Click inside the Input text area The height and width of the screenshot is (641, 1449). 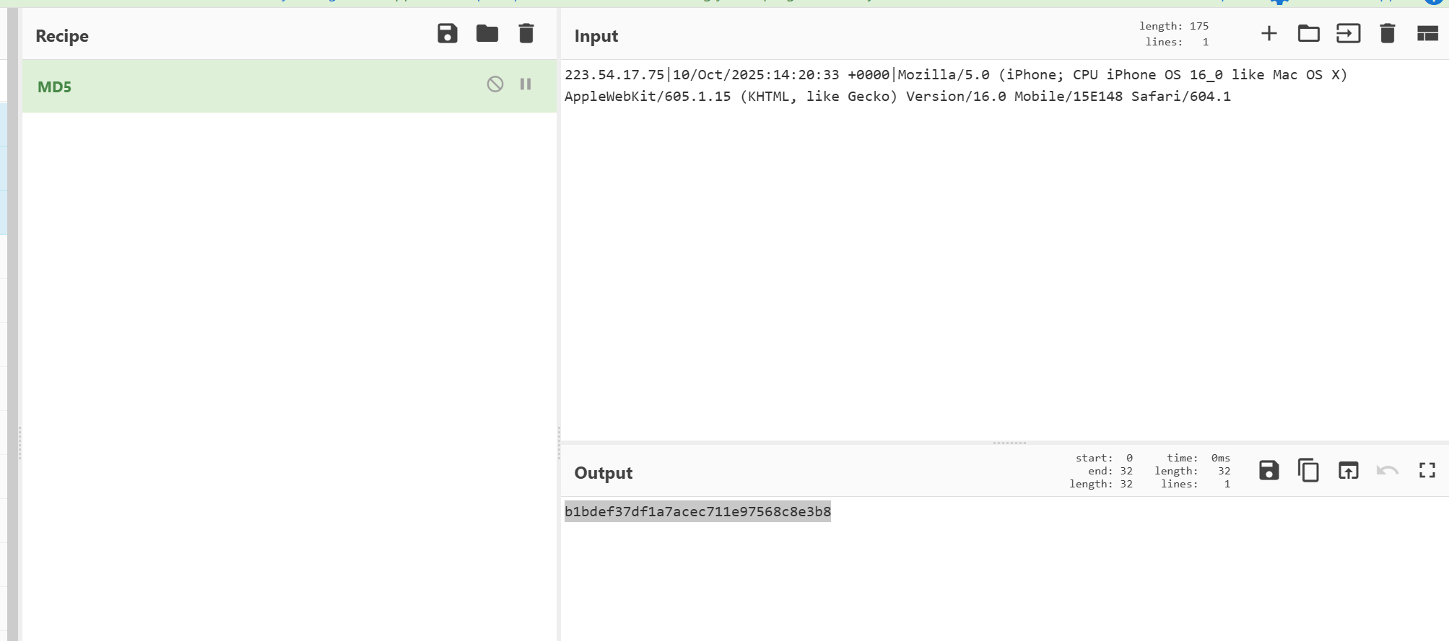(1005, 249)
